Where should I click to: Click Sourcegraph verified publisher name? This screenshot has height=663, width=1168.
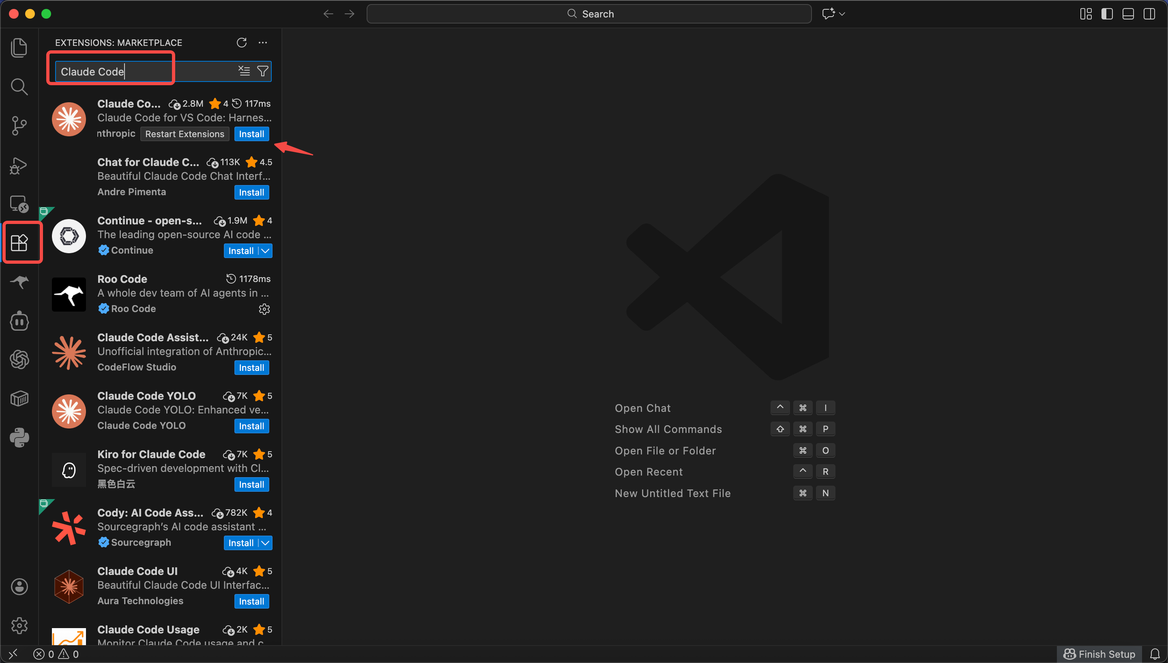(141, 542)
